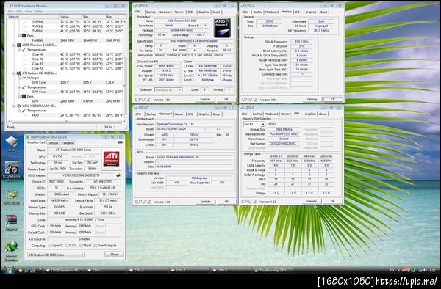Switch to the Sensors tab in GPU-Z
The image size is (441, 289).
53,142
